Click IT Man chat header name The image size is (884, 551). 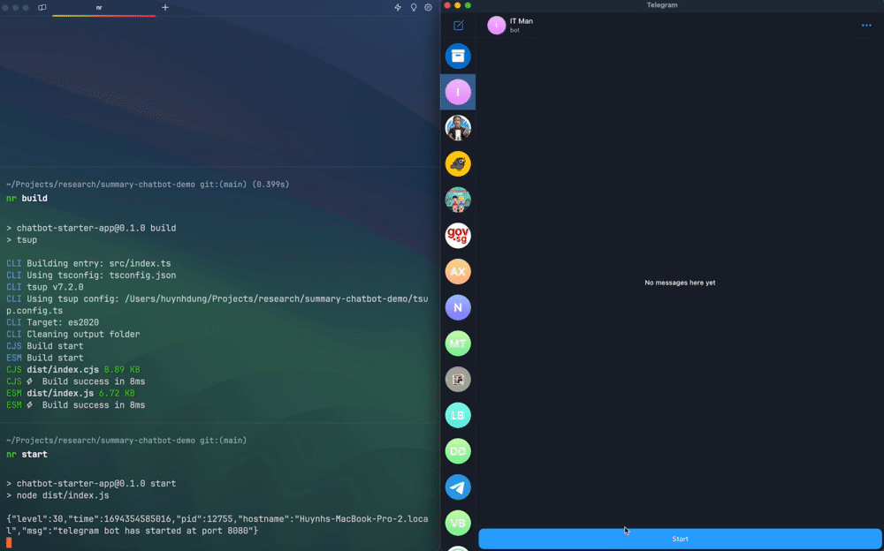tap(521, 21)
